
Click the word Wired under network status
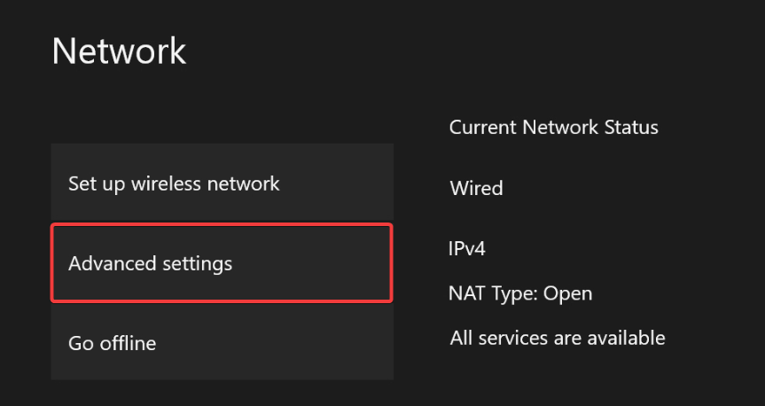pyautogui.click(x=476, y=188)
